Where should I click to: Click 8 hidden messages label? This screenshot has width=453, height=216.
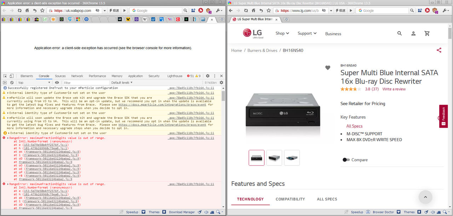[x=211, y=83]
